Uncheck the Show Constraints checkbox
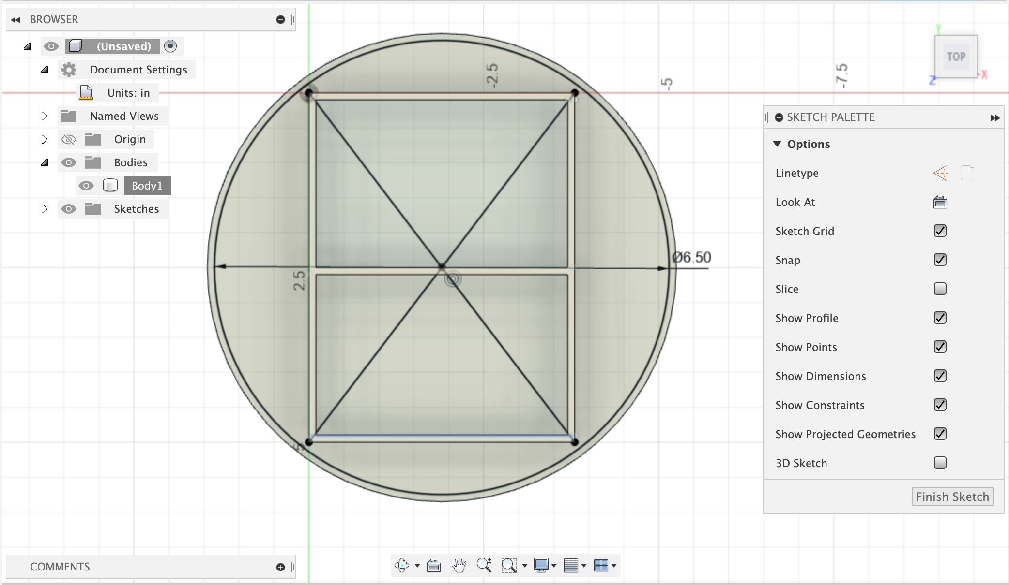This screenshot has height=585, width=1009. pyautogui.click(x=940, y=405)
